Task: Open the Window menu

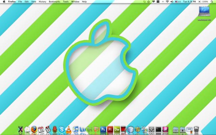Action: [x=75, y=2]
